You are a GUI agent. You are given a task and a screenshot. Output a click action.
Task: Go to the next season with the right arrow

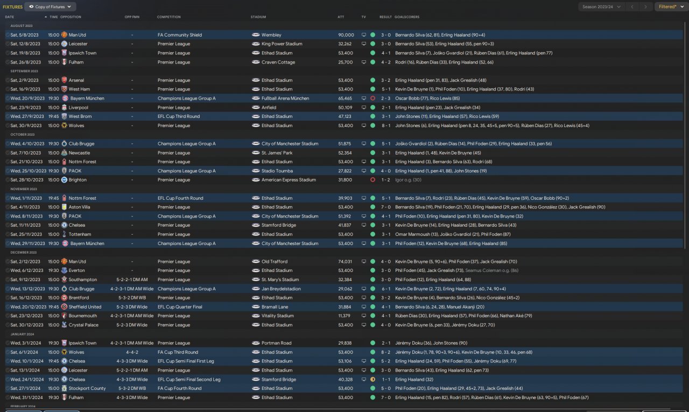646,7
